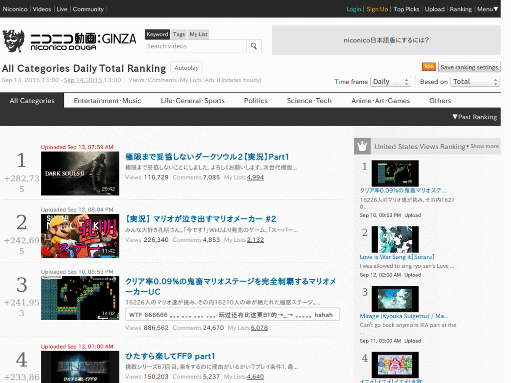Click the Login link
The image size is (511, 383).
[354, 8]
